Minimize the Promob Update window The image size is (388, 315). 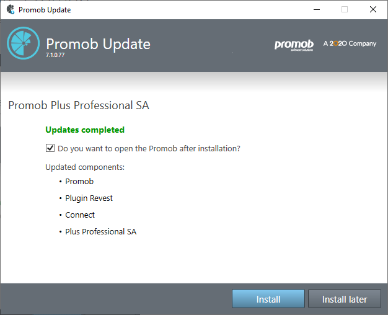(x=317, y=10)
